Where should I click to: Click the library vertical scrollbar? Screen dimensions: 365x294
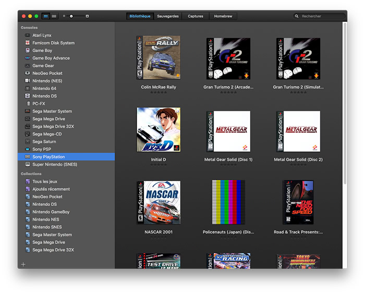click(x=345, y=103)
